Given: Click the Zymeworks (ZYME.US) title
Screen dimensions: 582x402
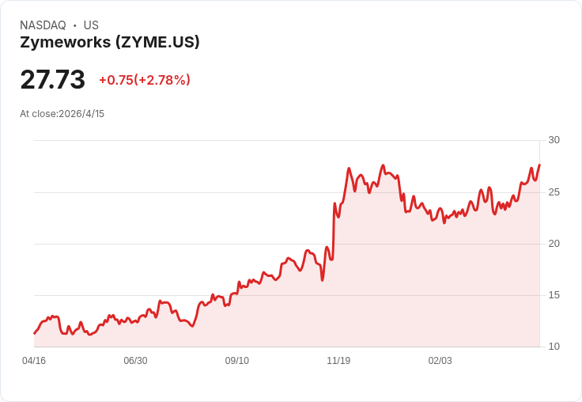Looking at the screenshot, I should pyautogui.click(x=110, y=43).
